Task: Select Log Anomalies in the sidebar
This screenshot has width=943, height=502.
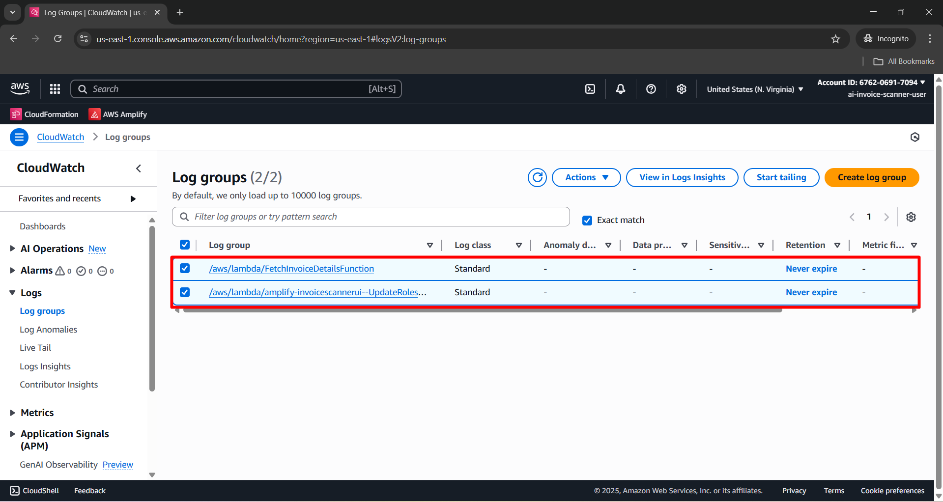Action: (x=48, y=329)
